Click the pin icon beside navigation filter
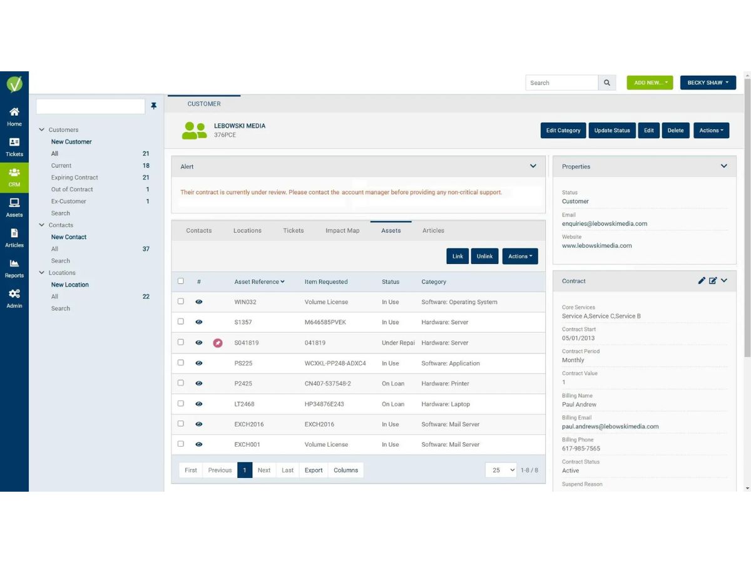Viewport: 751px width, 563px height. click(154, 106)
